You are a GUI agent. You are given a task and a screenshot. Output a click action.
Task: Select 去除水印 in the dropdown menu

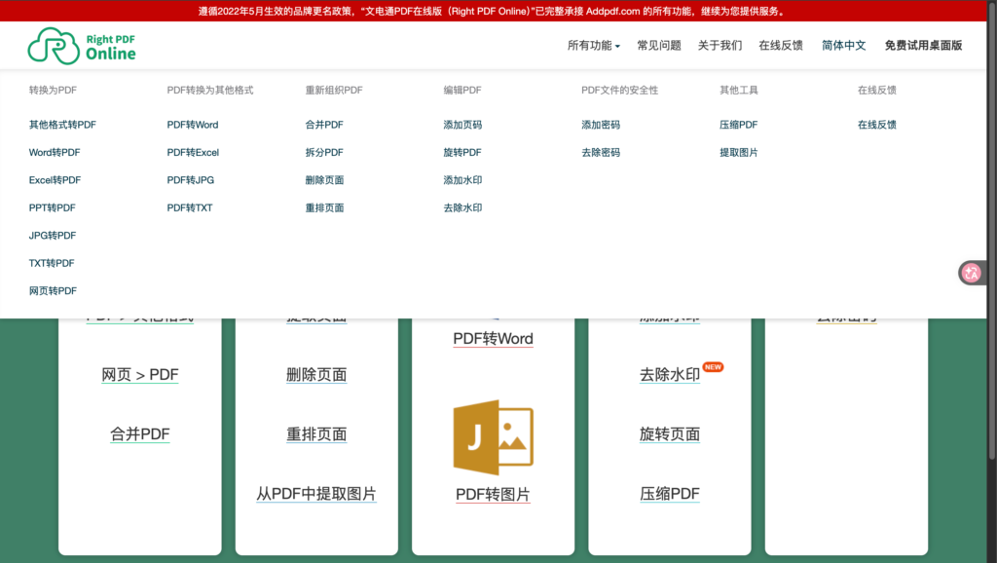tap(462, 207)
